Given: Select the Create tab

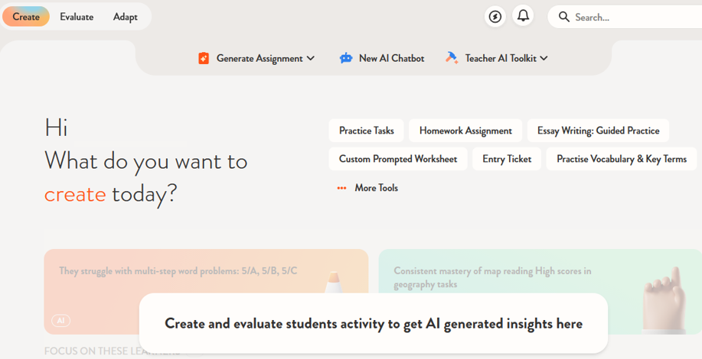Looking at the screenshot, I should click(x=26, y=17).
